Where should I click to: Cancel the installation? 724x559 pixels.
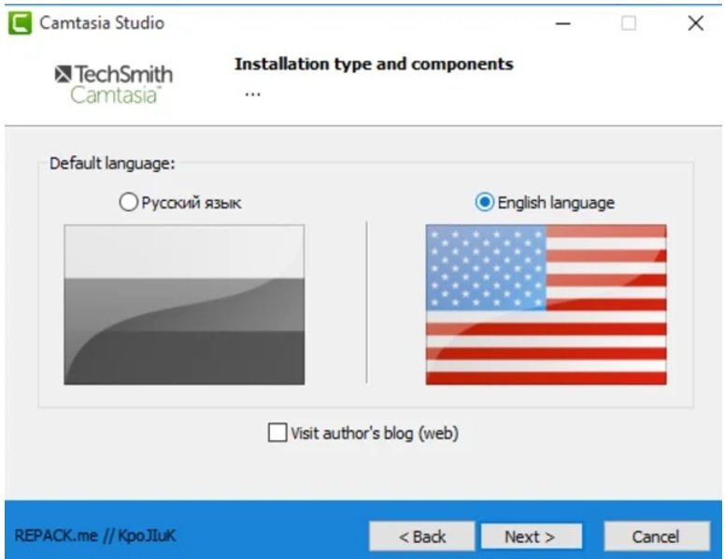point(657,537)
